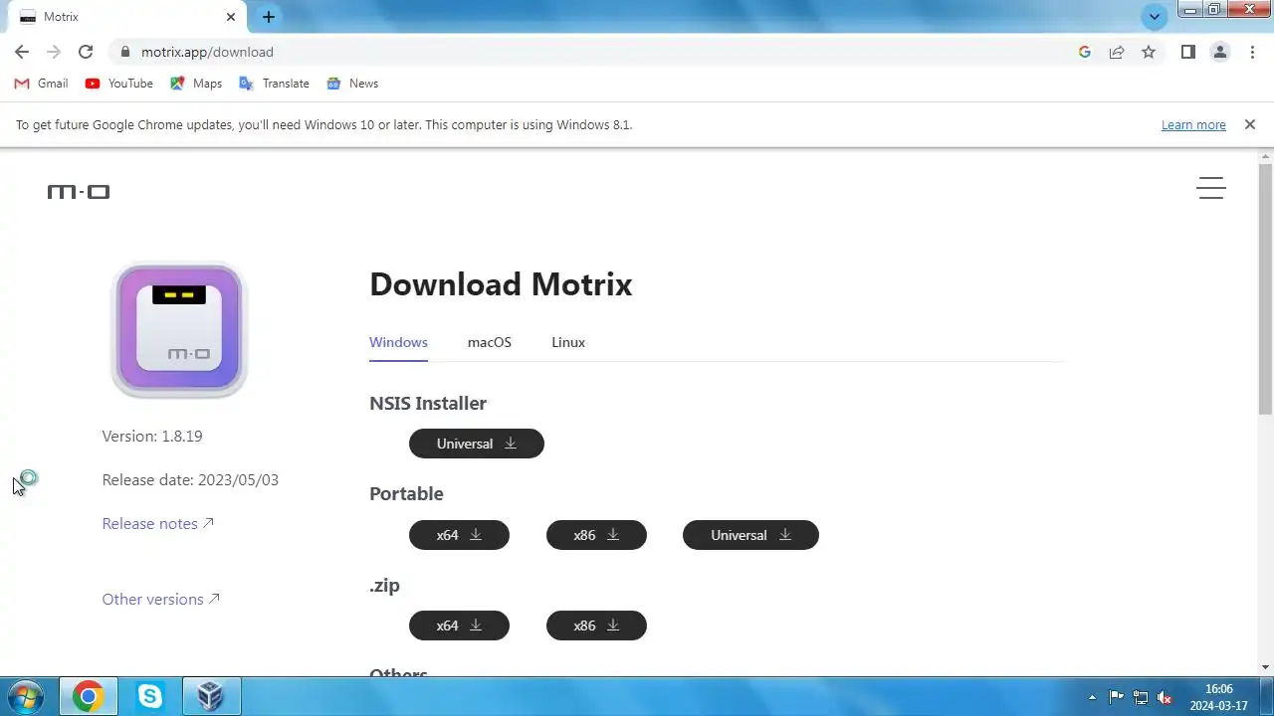Go forward in browser history
The height and width of the screenshot is (716, 1274).
coord(54,52)
